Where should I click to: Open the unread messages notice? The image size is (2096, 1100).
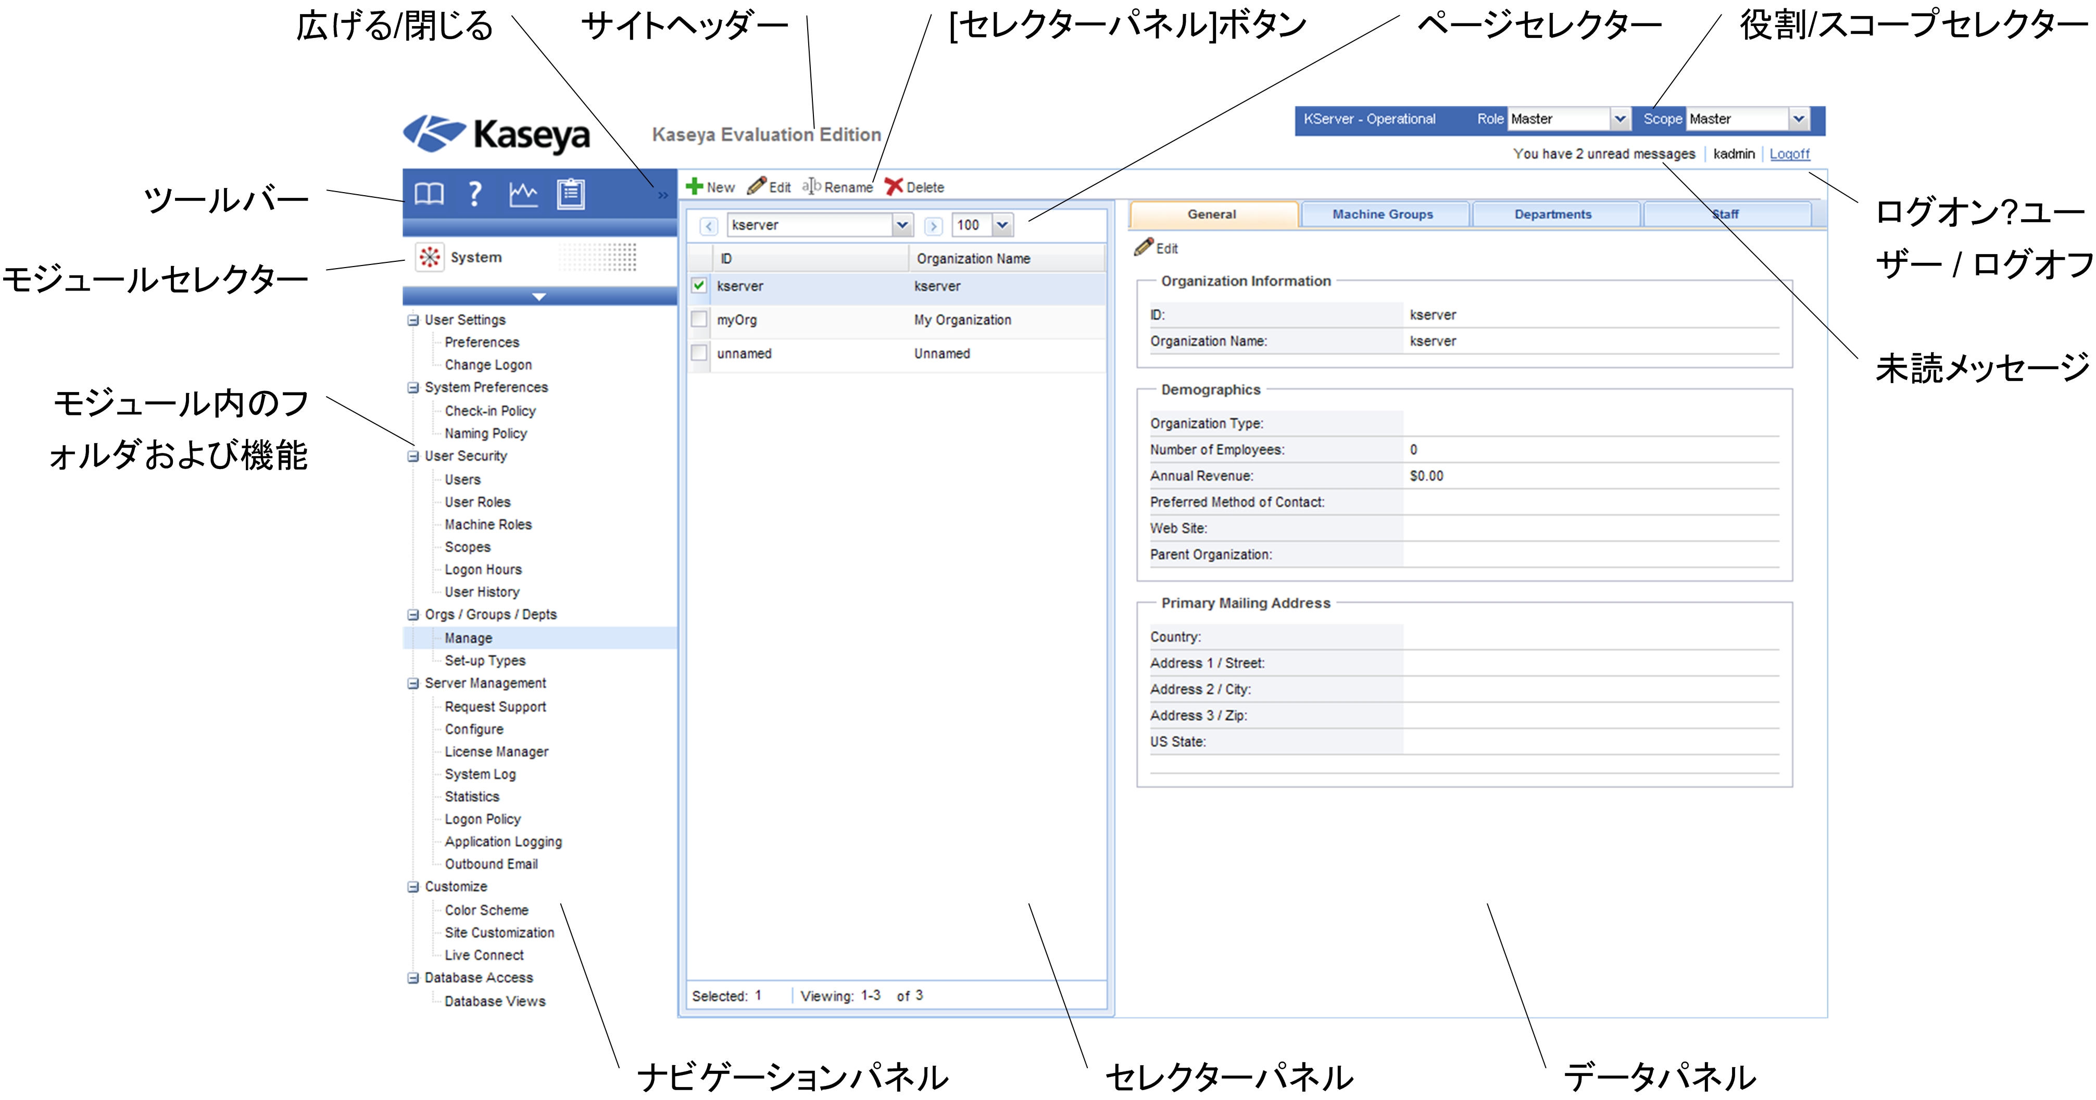click(x=1604, y=154)
